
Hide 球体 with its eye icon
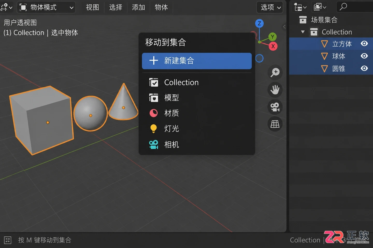click(364, 56)
